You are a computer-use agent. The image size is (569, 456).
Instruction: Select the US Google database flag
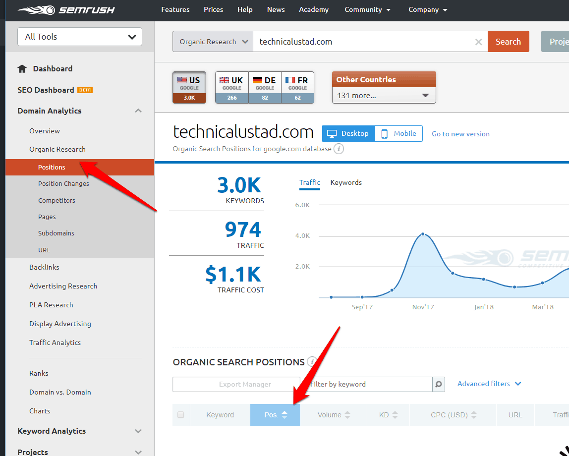click(189, 87)
